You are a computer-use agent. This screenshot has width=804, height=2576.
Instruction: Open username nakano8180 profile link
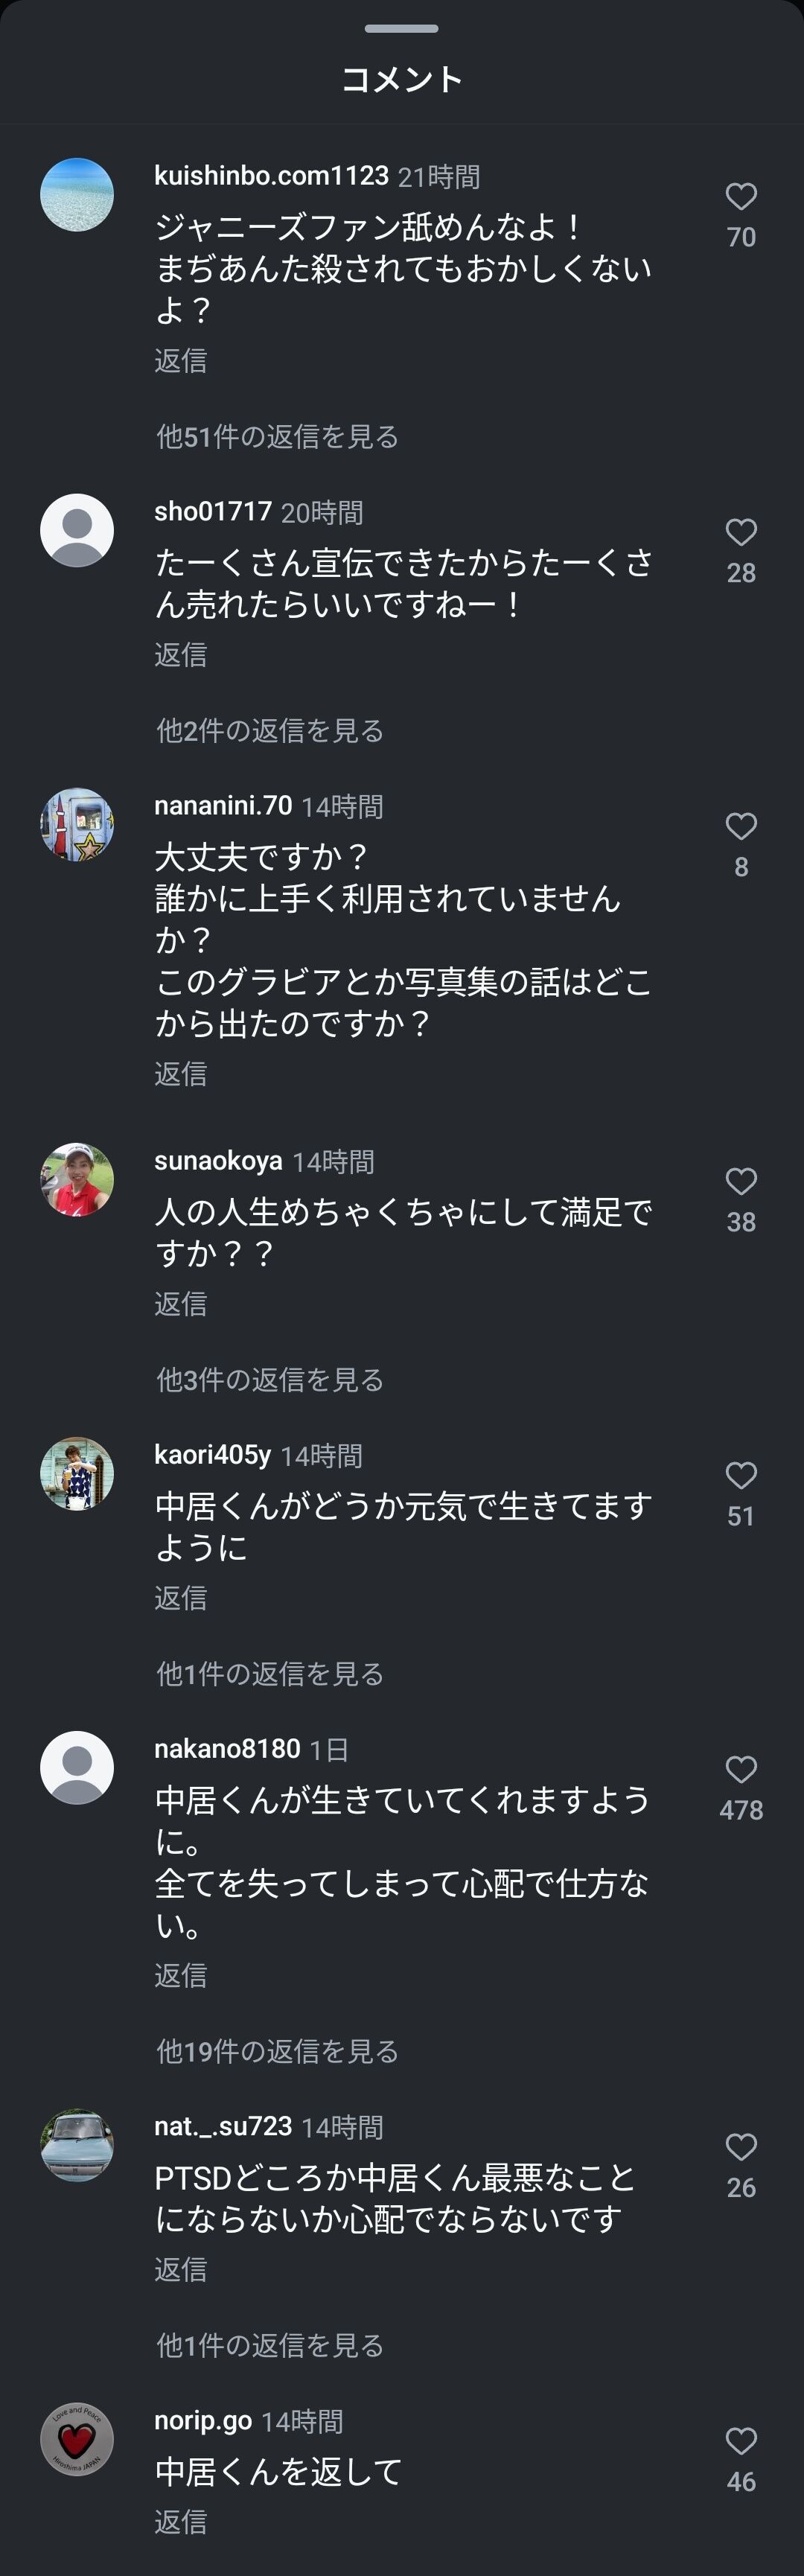point(227,1748)
